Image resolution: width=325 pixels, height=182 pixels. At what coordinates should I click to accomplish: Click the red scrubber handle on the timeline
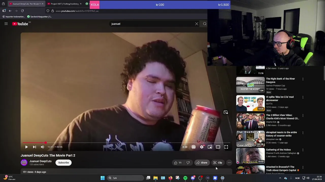click(x=45, y=143)
